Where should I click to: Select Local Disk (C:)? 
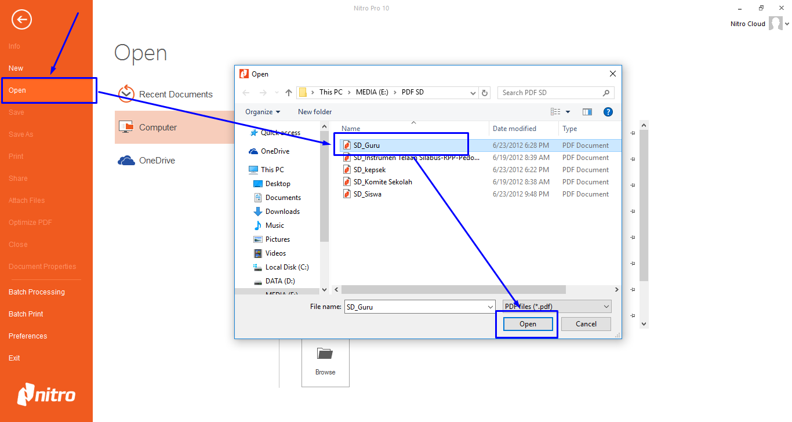[281, 267]
